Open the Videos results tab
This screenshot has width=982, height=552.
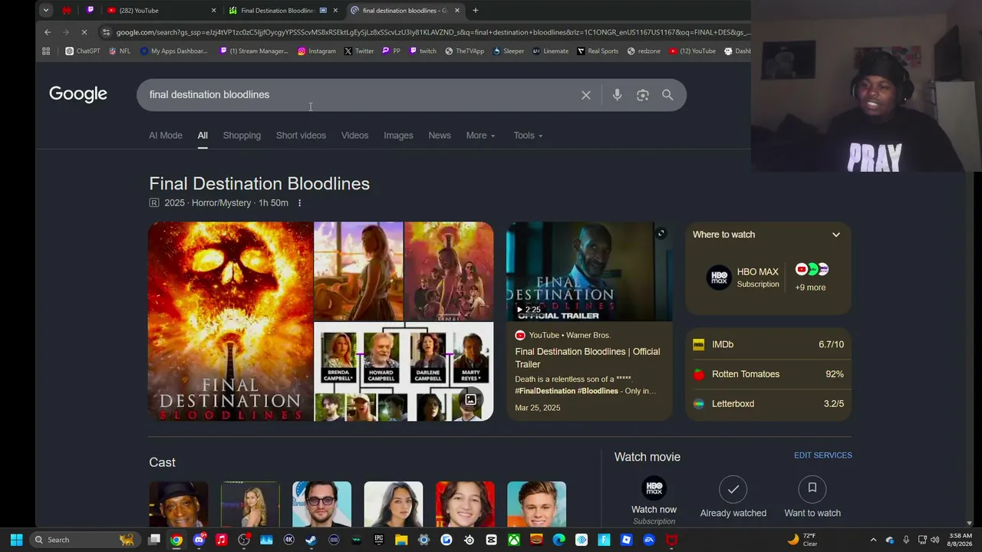pyautogui.click(x=354, y=136)
